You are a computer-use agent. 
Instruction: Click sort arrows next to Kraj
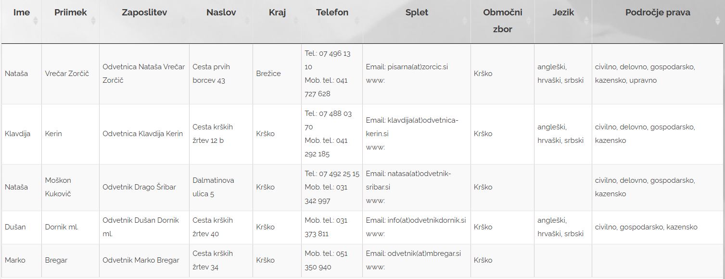pyautogui.click(x=295, y=21)
